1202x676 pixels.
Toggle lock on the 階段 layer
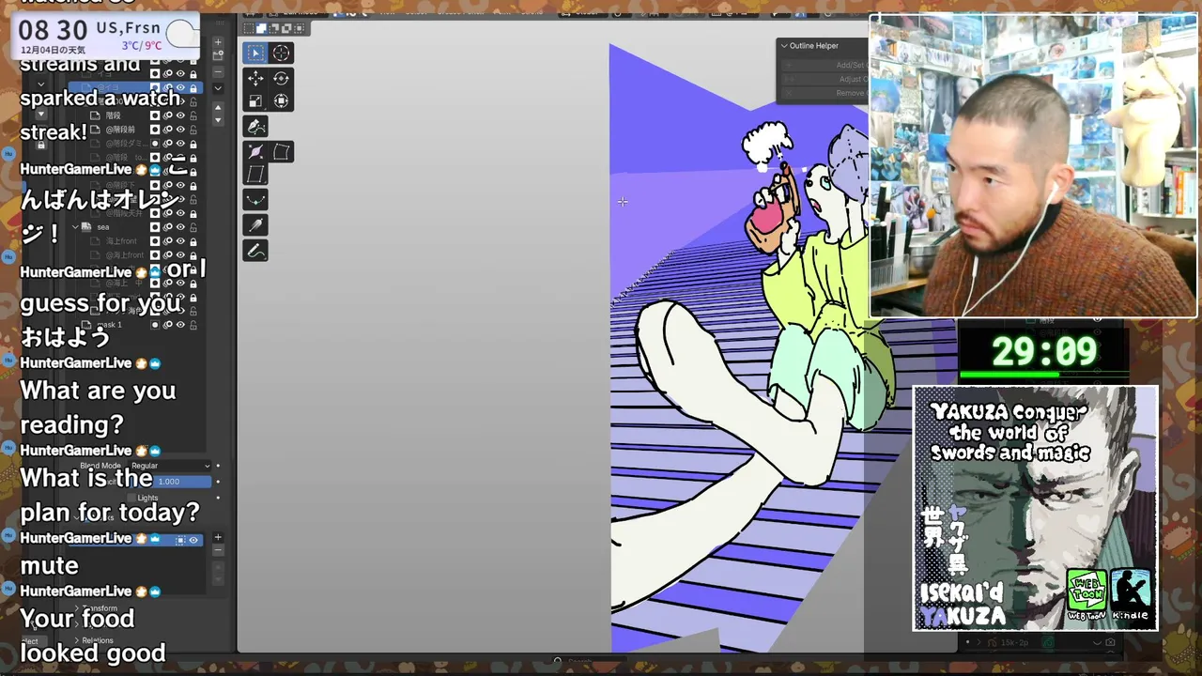(x=193, y=115)
